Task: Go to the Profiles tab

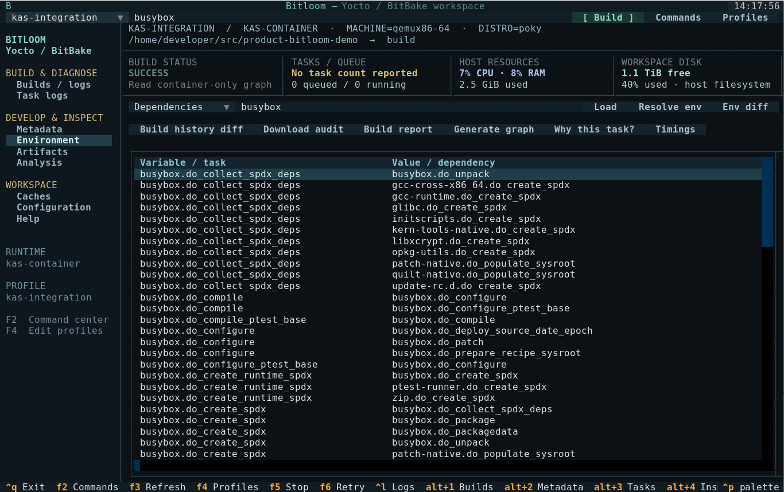Action: pos(745,18)
